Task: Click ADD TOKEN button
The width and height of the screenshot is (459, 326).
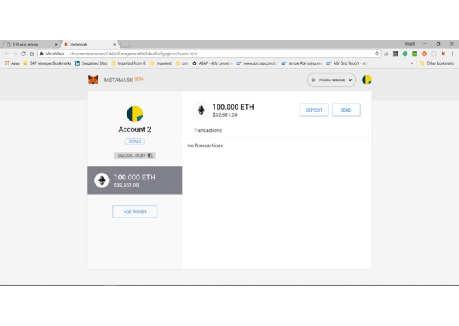Action: coord(135,212)
